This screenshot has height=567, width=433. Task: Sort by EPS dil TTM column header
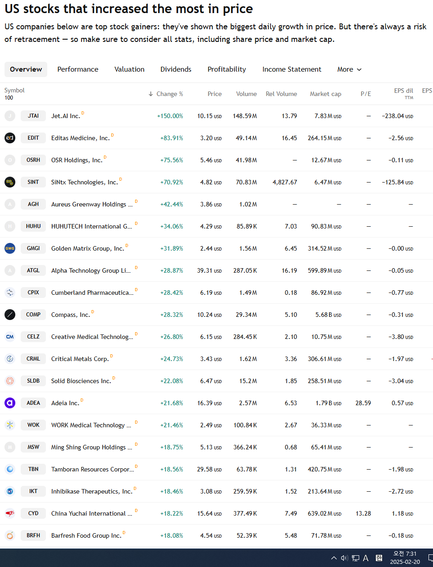click(404, 93)
